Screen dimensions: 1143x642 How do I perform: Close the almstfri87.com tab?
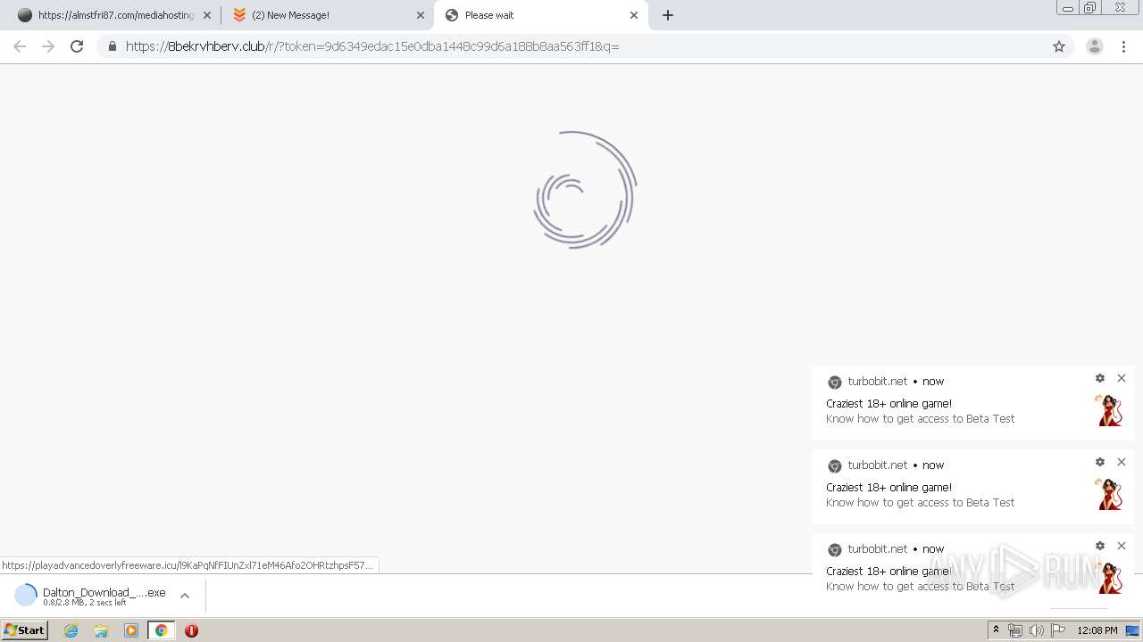click(207, 15)
